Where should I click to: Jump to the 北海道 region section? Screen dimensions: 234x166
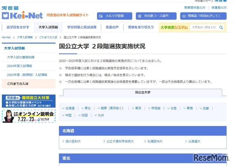tap(68, 108)
